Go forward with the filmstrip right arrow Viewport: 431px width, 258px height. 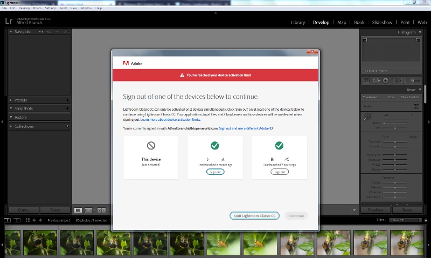pyautogui.click(x=40, y=220)
